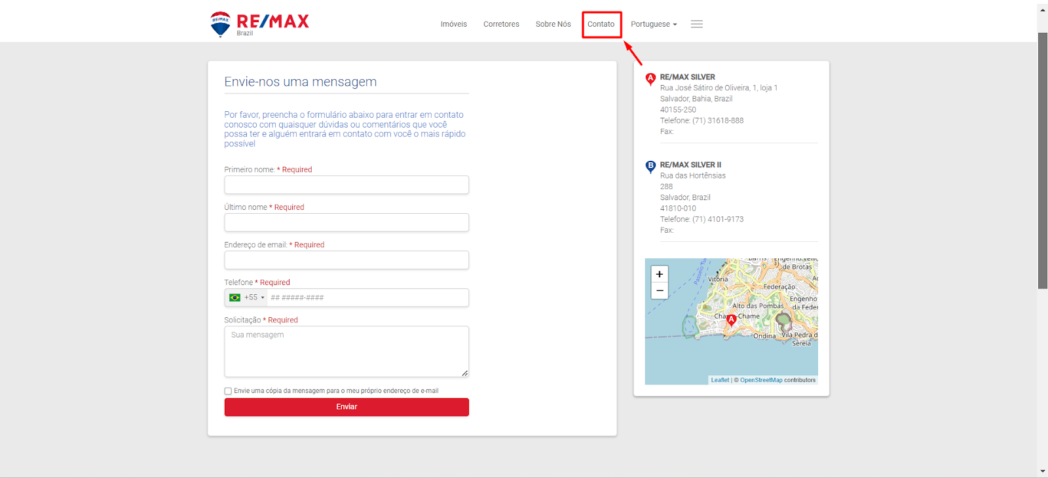The image size is (1048, 478).
Task: Click the scrollbar down arrow
Action: [x=1043, y=471]
